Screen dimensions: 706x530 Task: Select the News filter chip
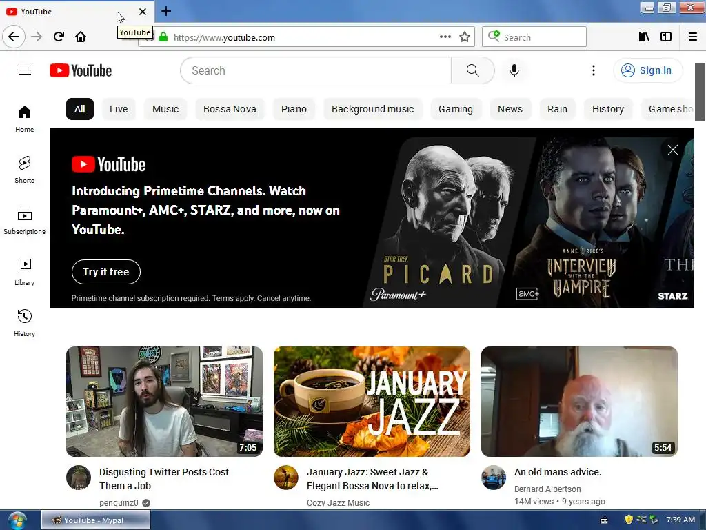(x=510, y=109)
